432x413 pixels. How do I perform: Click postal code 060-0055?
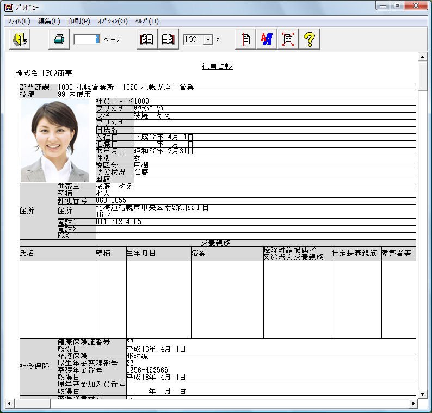coord(111,200)
